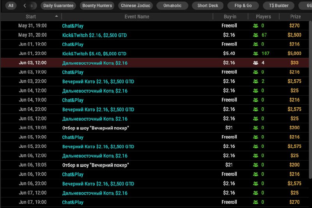Open Kick&Twitch $2.16, $2,500 GTD event
312x208 pixels.
[x=94, y=35]
